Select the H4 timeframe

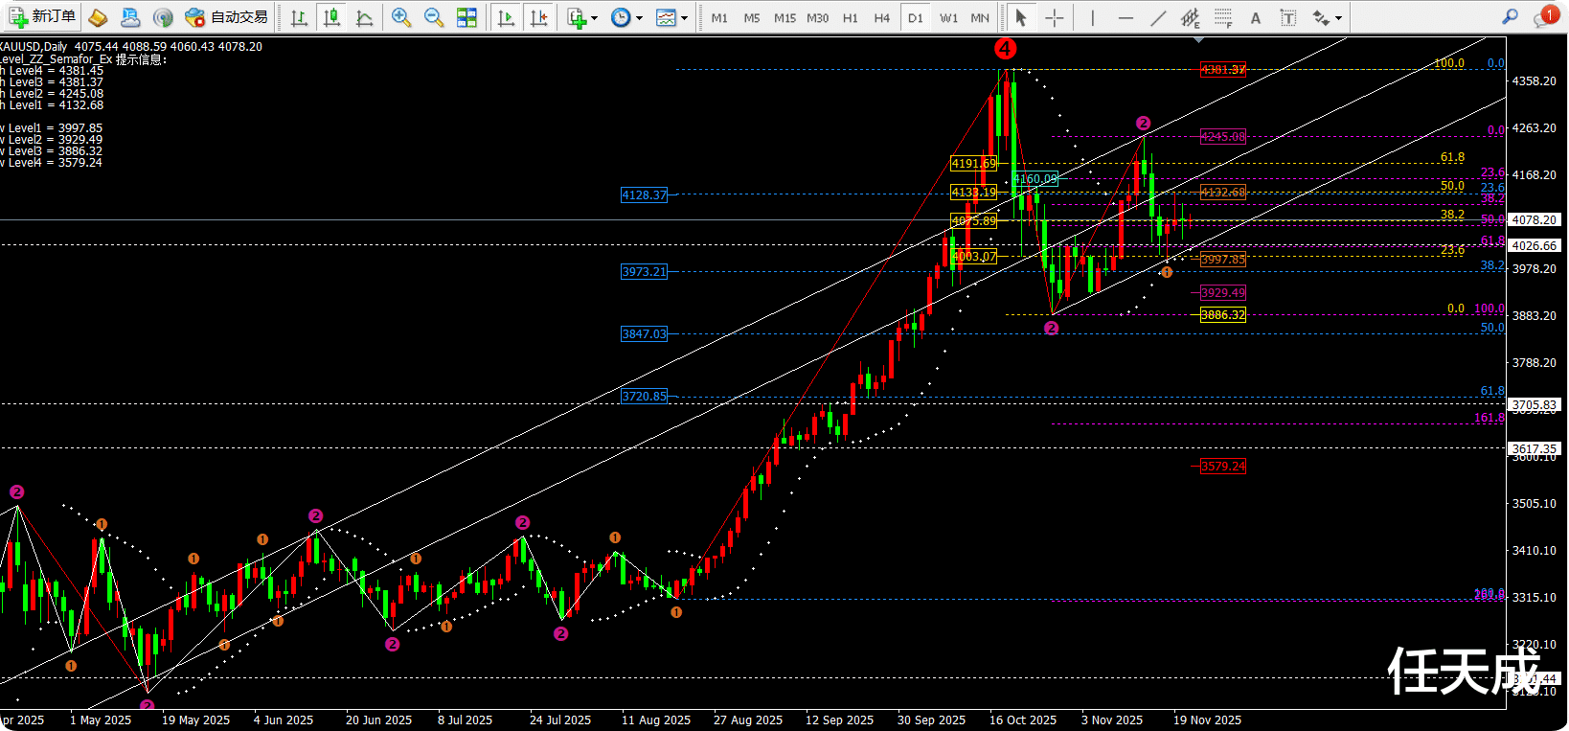tap(882, 18)
